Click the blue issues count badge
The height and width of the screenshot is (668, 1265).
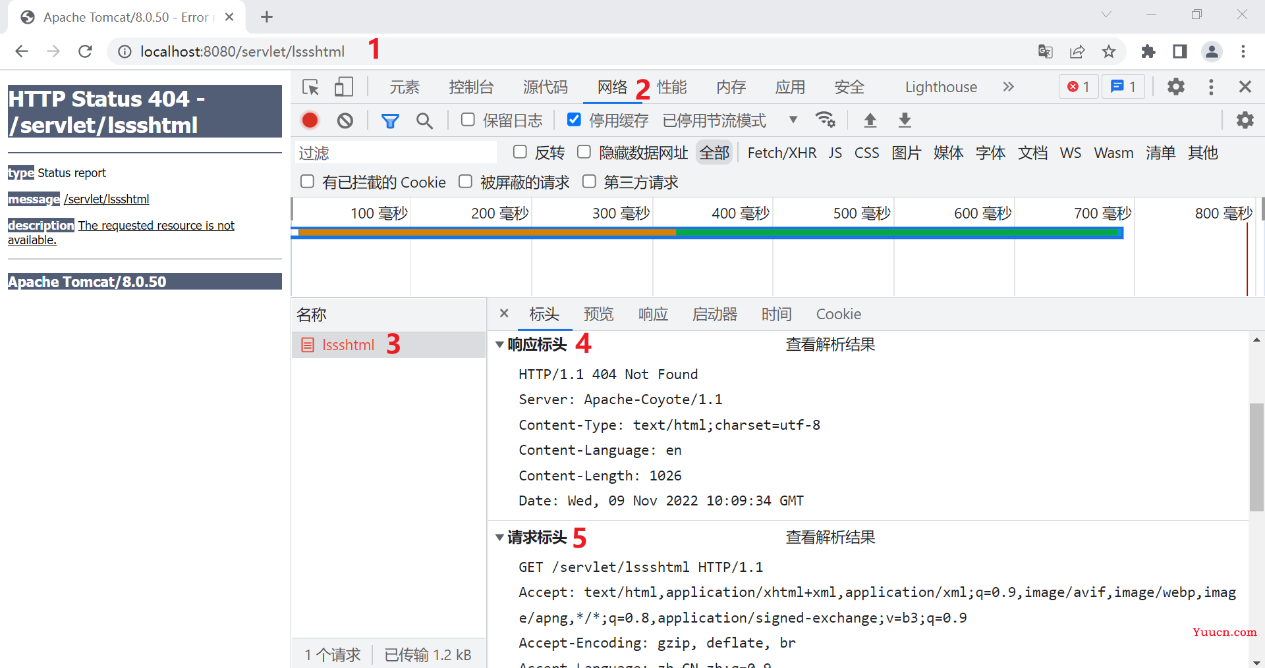[1124, 87]
